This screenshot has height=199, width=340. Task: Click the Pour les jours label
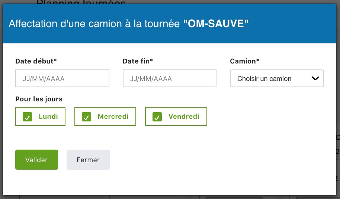click(39, 99)
